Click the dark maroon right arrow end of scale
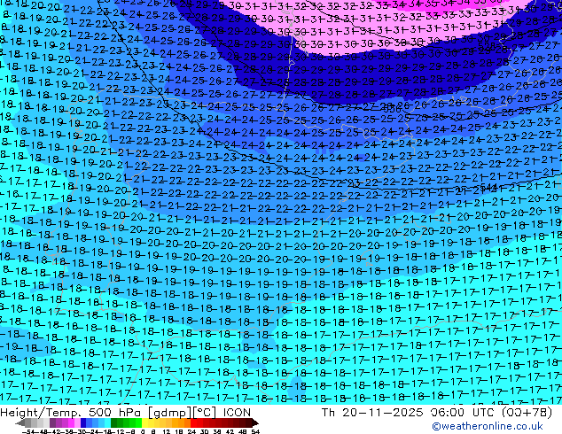This screenshot has width=562, height=434. [255, 422]
